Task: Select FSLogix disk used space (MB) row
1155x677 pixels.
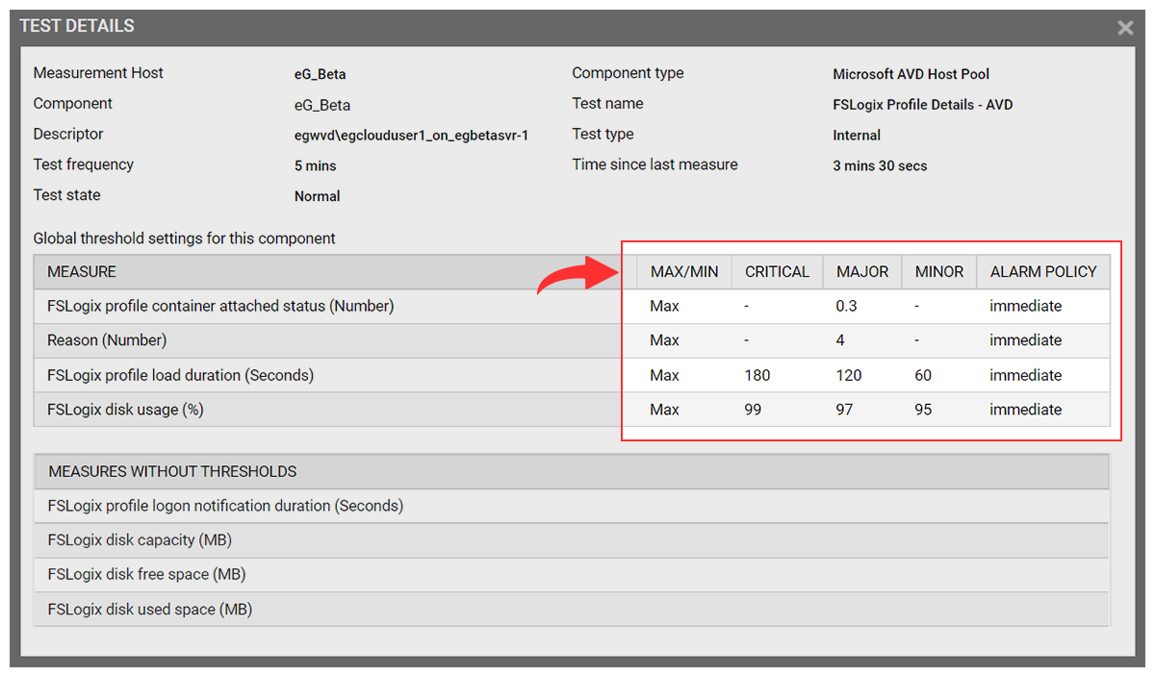Action: click(x=572, y=610)
